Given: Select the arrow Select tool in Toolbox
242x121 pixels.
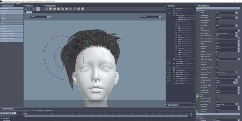Looking at the screenshot, I should (x=26, y=9).
